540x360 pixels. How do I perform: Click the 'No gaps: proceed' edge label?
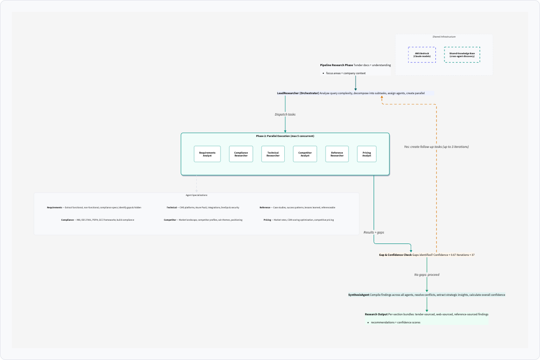point(427,274)
